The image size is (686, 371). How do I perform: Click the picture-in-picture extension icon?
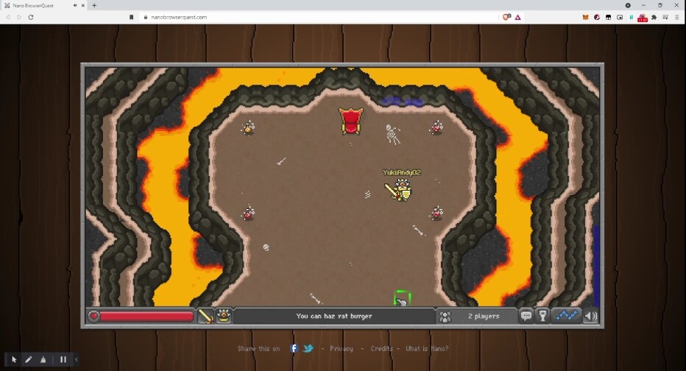pyautogui.click(x=620, y=17)
